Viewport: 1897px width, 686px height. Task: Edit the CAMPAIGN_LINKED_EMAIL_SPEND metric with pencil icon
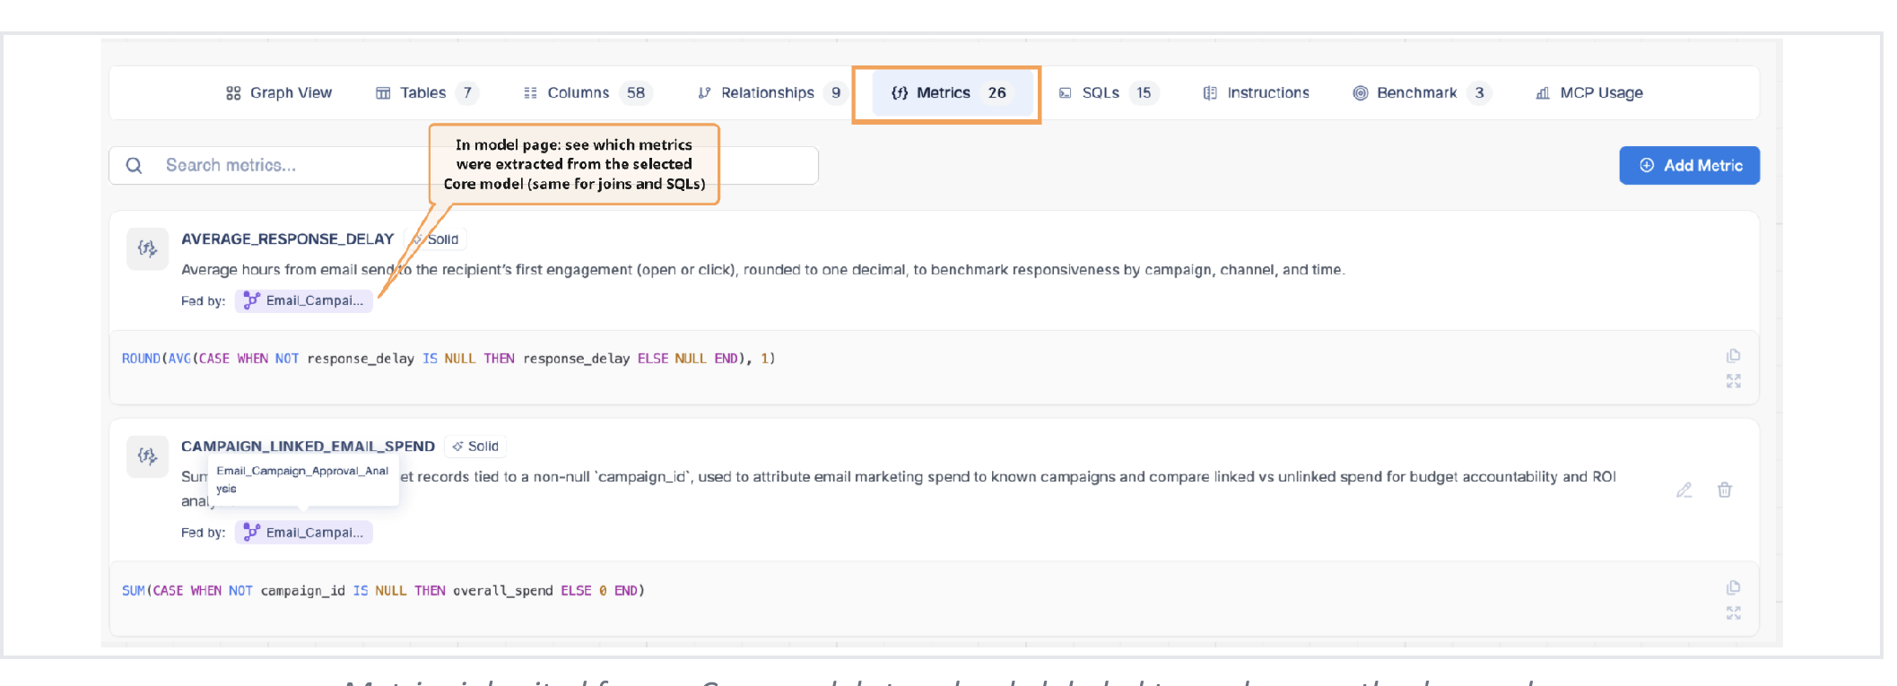[1684, 490]
